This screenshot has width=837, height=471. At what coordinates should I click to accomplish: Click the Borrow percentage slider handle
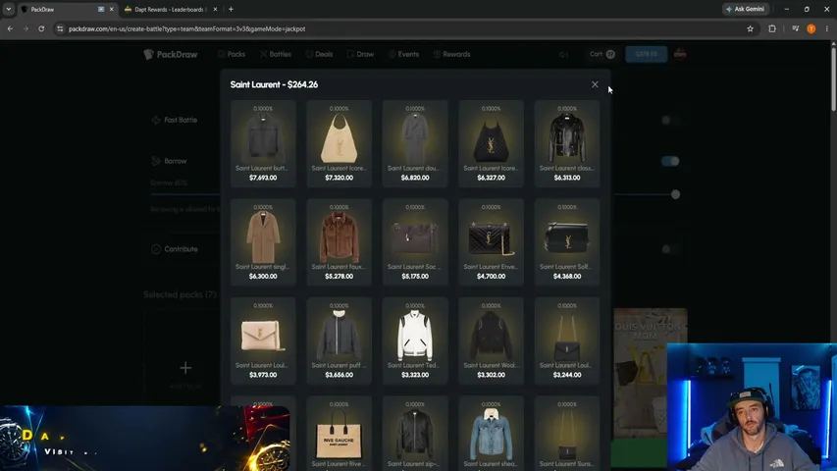click(675, 194)
